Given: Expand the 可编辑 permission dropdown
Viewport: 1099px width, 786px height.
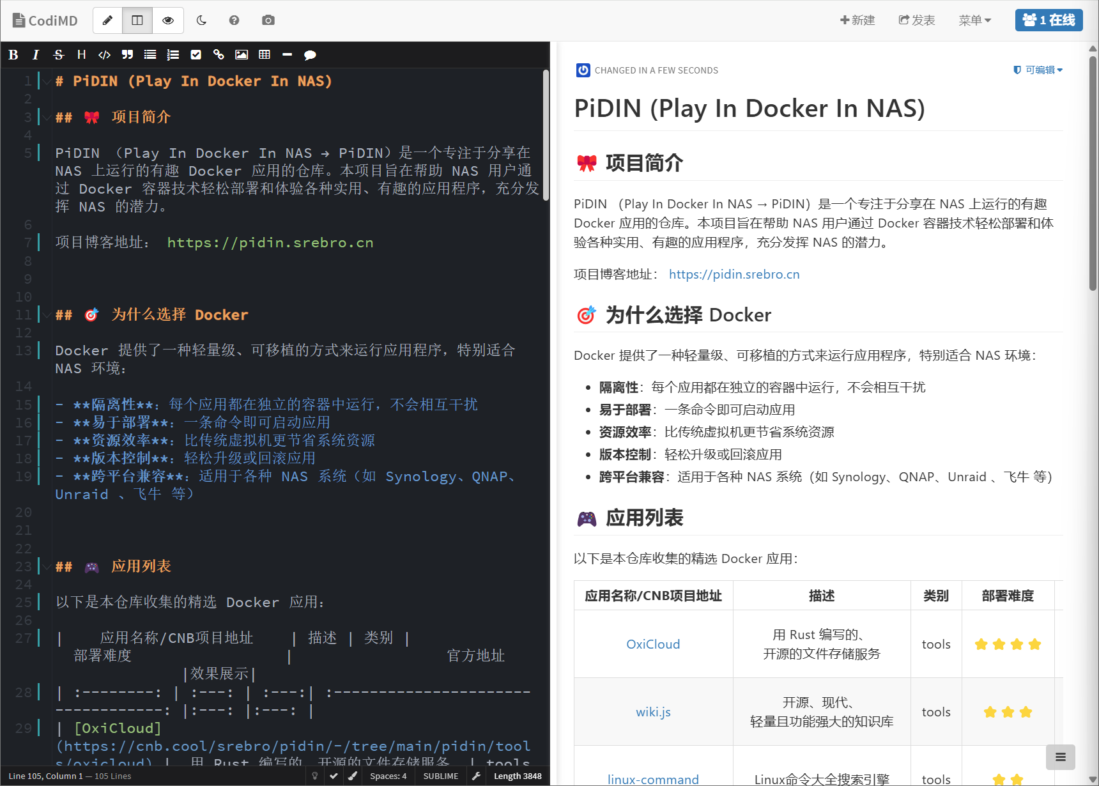Looking at the screenshot, I should tap(1038, 70).
